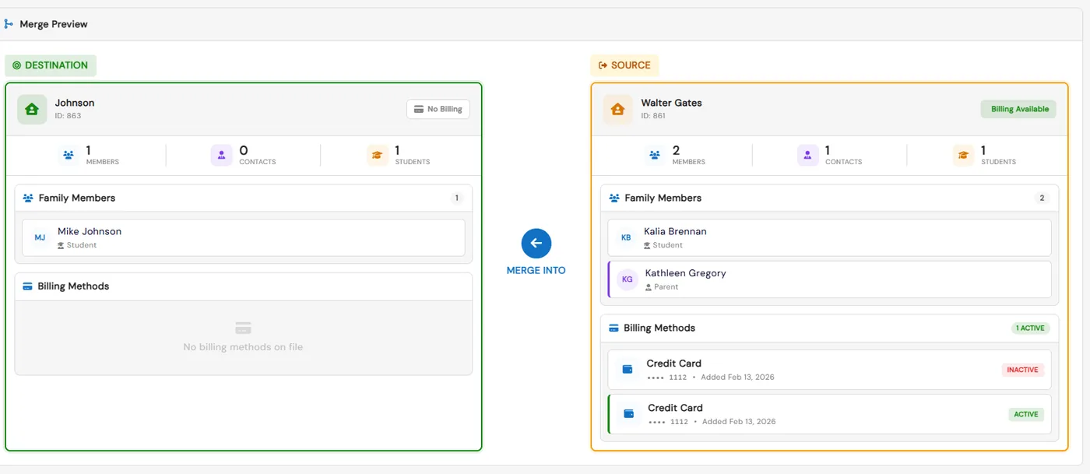
Task: Click source family members count badge 2
Action: coord(1043,198)
